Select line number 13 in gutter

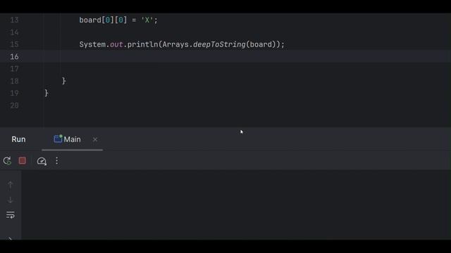pyautogui.click(x=14, y=20)
